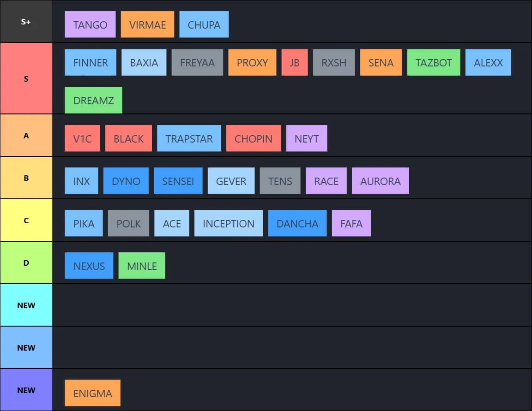This screenshot has width=532, height=411.
Task: Select the first NEW tier label
Action: [26, 305]
